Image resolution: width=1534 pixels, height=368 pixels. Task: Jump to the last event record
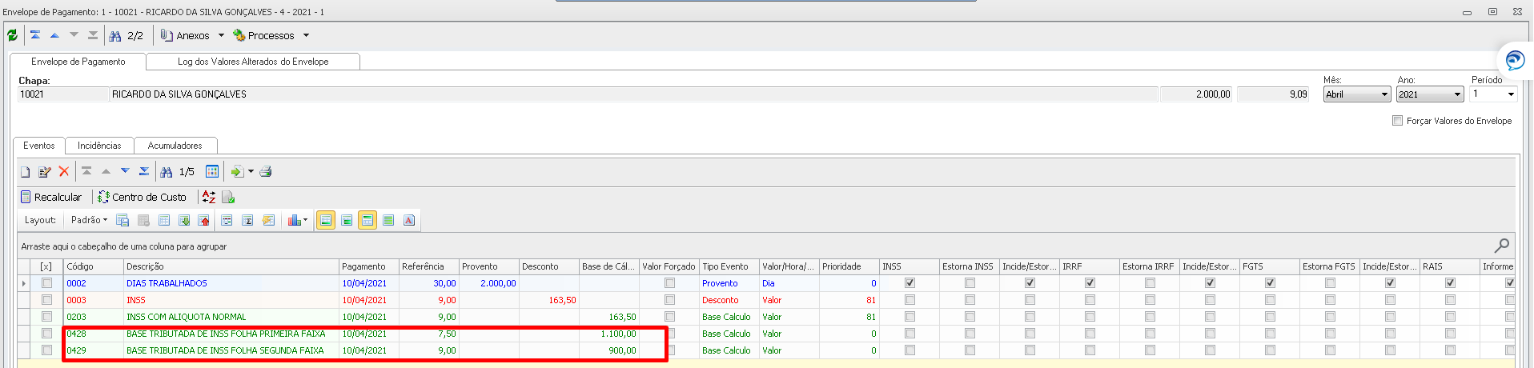pyautogui.click(x=144, y=171)
